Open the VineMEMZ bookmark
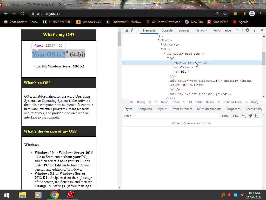 coord(218,22)
